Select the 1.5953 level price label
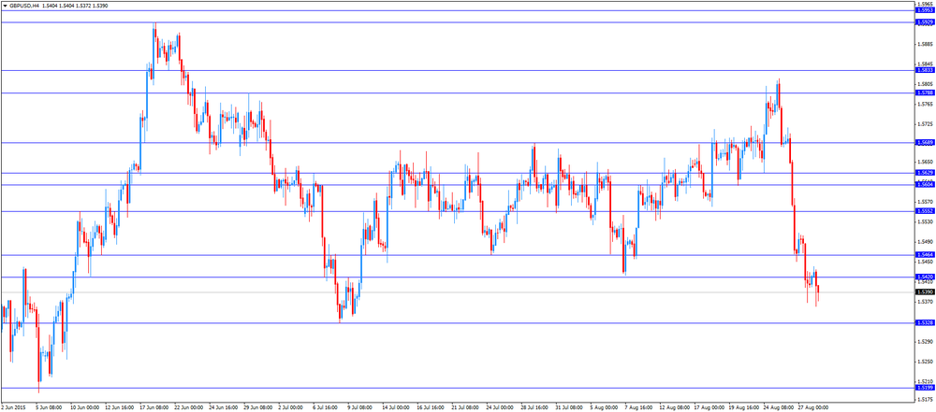 (x=924, y=10)
